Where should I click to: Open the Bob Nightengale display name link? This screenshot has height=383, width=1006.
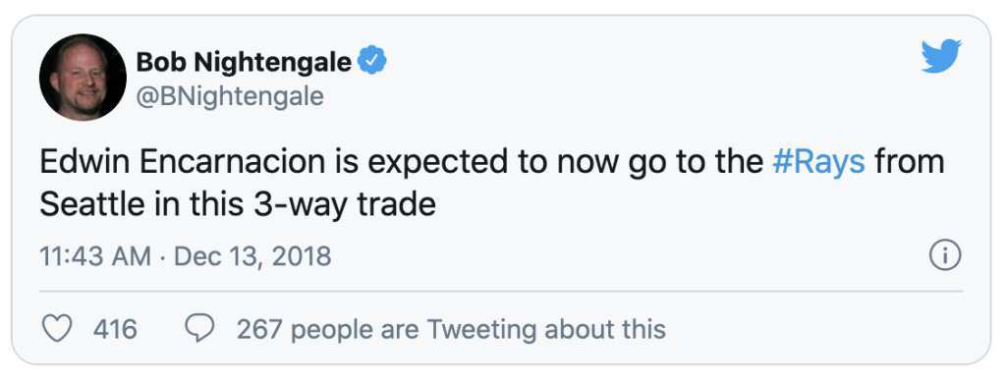coord(245,62)
